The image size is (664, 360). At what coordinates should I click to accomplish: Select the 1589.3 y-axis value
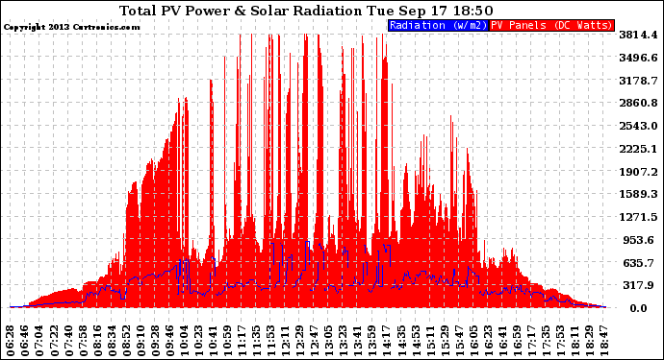point(638,194)
